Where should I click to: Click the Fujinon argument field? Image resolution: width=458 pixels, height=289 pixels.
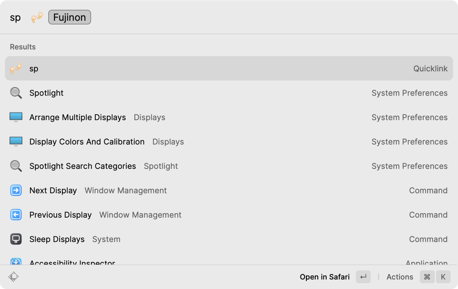pyautogui.click(x=70, y=18)
